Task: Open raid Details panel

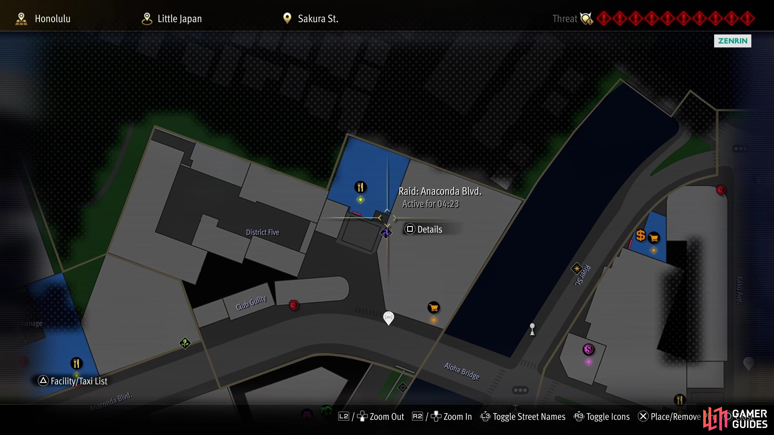Action: click(x=424, y=229)
